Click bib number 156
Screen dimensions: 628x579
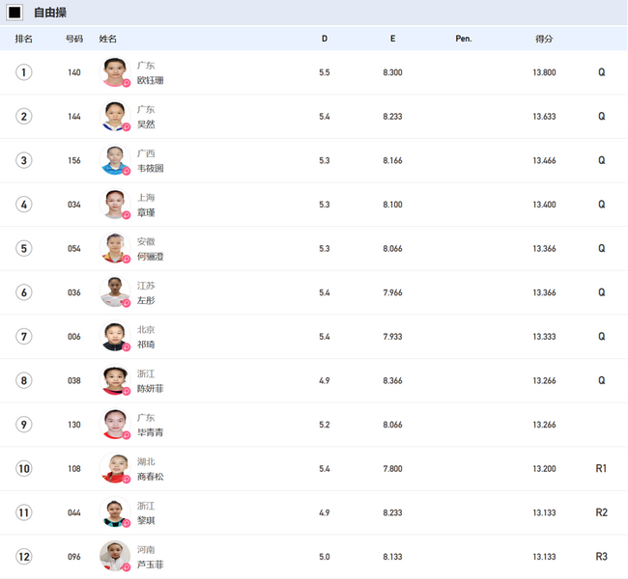74,160
